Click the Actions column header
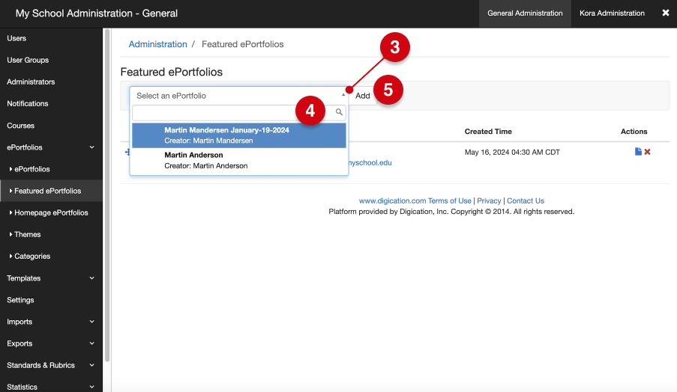The height and width of the screenshot is (392, 677). 634,132
